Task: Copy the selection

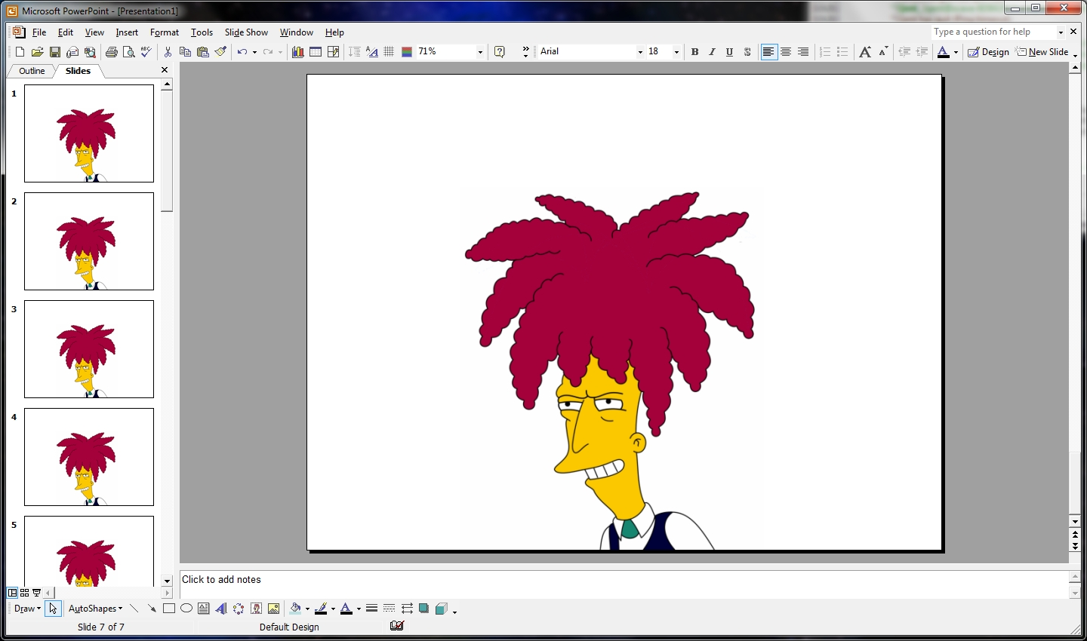Action: (x=185, y=52)
